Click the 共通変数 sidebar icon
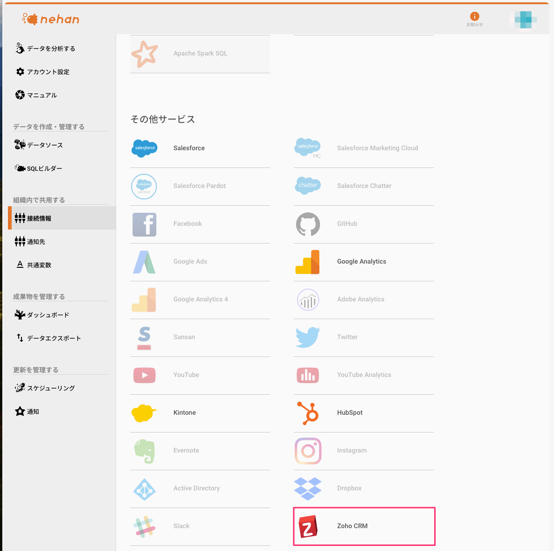The image size is (554, 551). [20, 265]
